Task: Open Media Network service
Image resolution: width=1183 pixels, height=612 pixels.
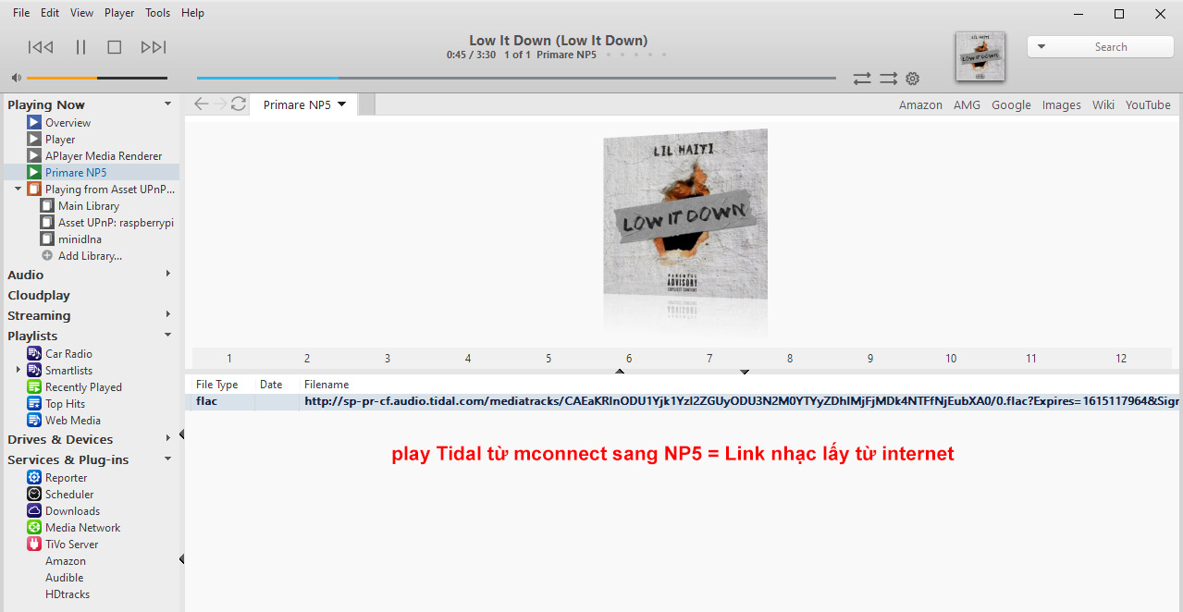Action: (82, 528)
